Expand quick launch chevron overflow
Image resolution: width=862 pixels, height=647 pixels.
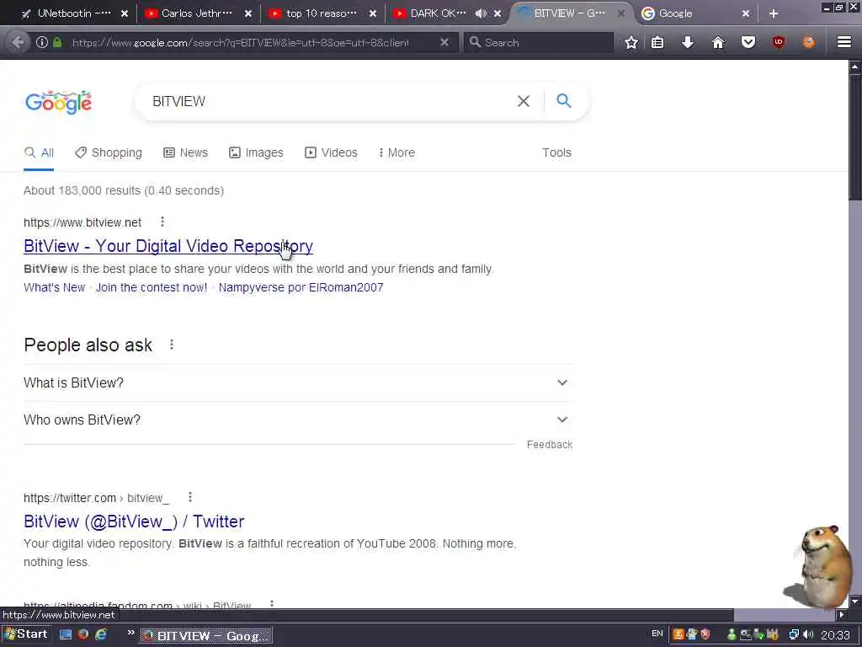130,633
